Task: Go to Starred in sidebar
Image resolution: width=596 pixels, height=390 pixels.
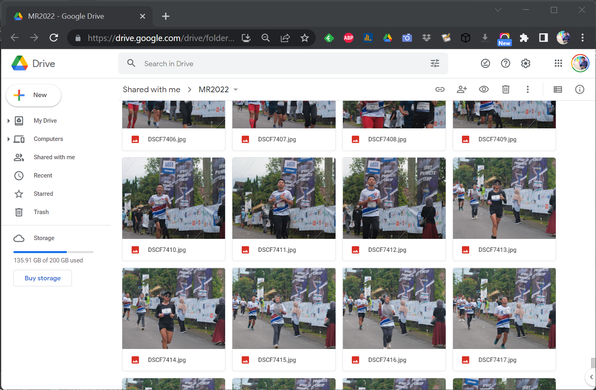Action: click(x=43, y=194)
